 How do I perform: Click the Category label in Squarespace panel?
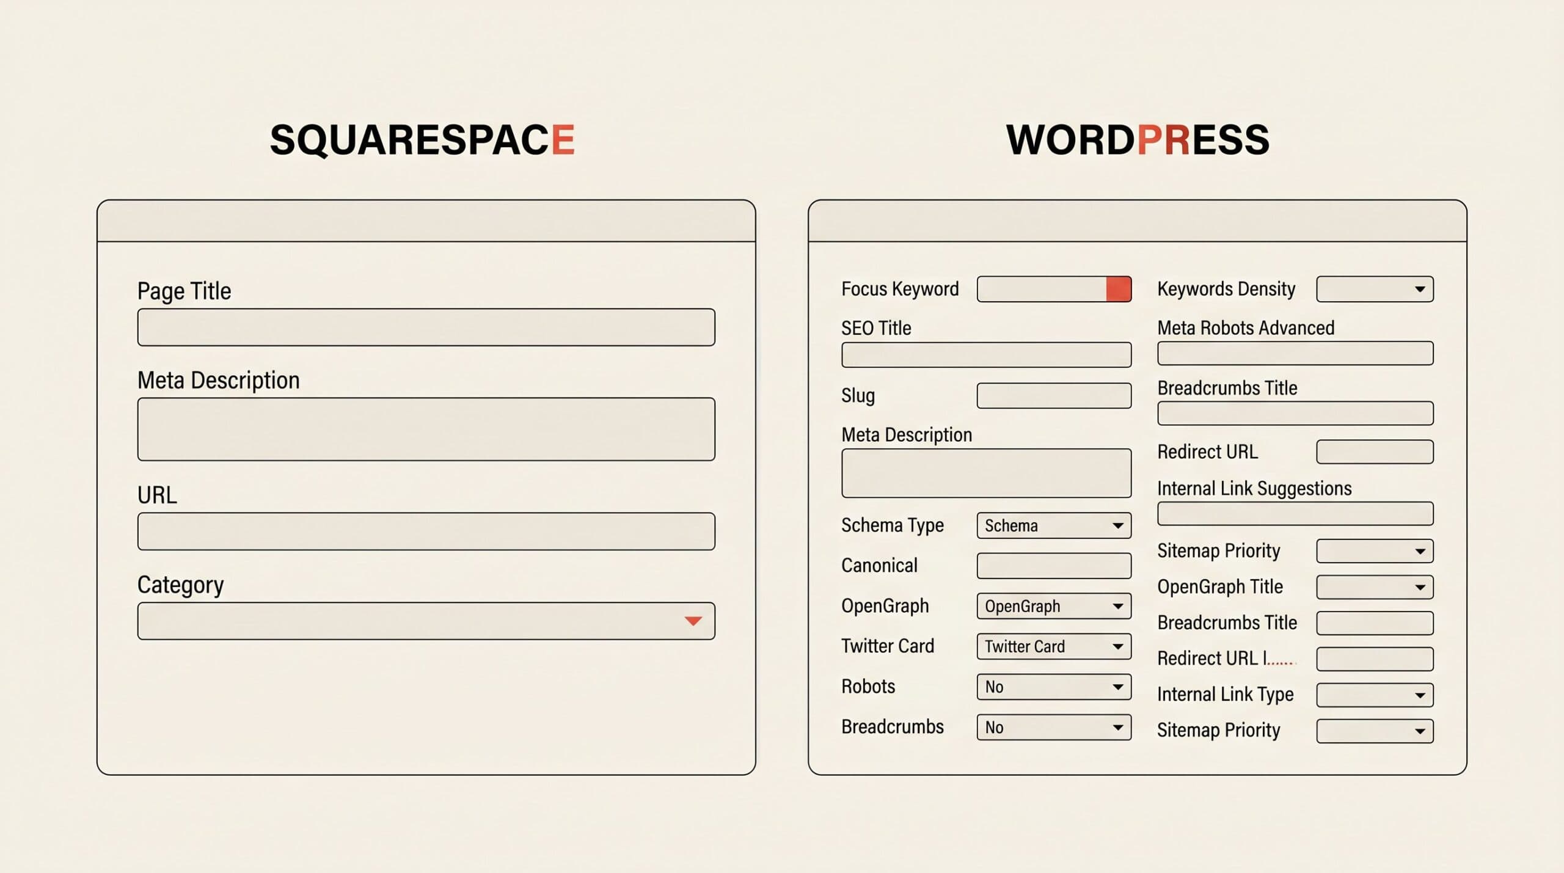click(x=180, y=585)
